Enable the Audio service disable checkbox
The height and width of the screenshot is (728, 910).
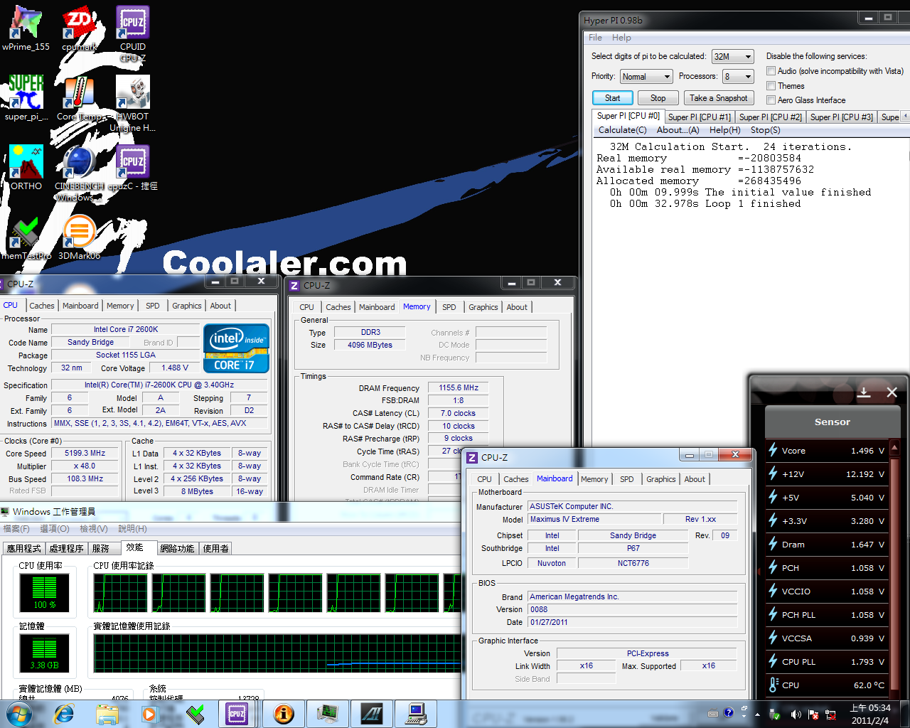pyautogui.click(x=771, y=71)
